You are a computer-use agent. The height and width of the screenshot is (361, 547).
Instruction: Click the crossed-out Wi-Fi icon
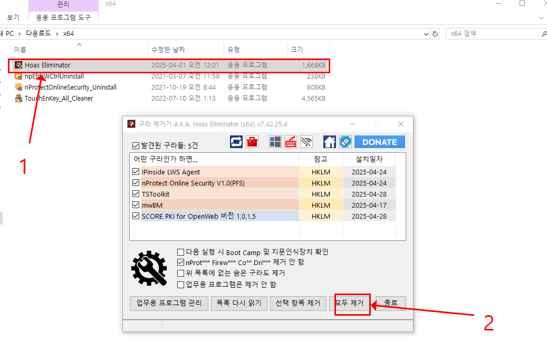(x=306, y=142)
